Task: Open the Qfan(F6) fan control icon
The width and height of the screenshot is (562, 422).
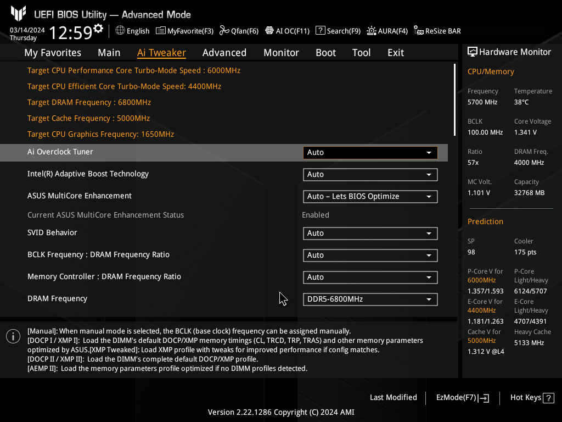Action: point(224,31)
